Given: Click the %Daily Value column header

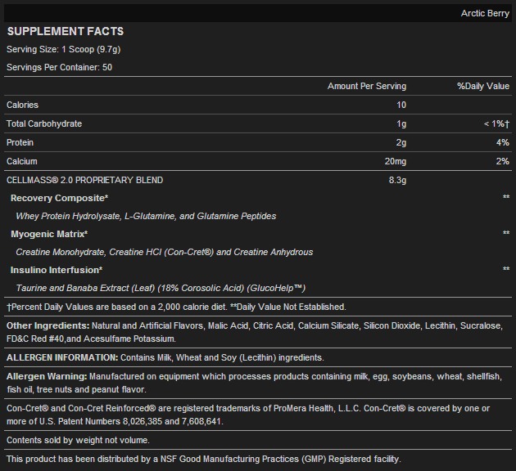Looking at the screenshot, I should [x=483, y=86].
